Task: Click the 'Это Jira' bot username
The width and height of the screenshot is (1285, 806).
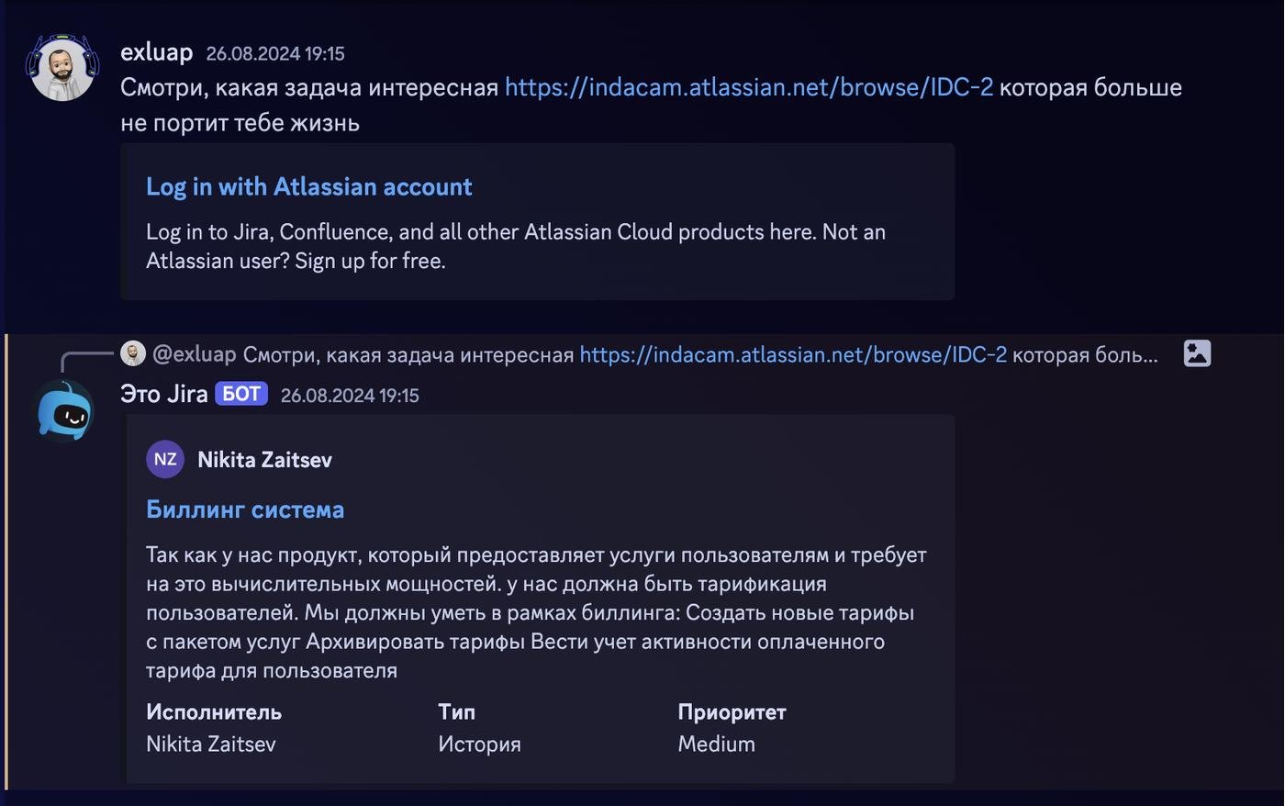Action: (164, 394)
